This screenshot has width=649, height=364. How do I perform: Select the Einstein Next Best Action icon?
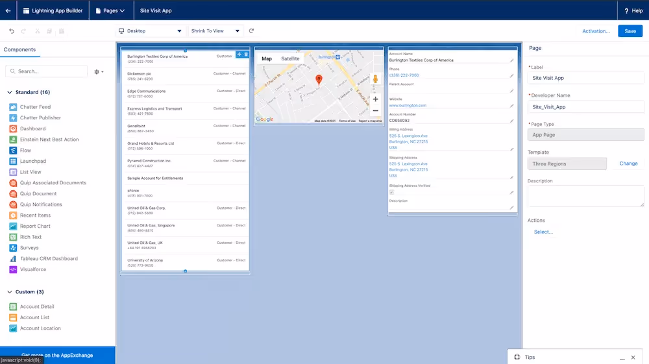pos(13,140)
